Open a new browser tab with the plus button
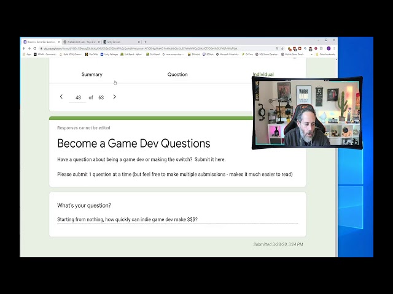The image size is (393, 294). 145,42
